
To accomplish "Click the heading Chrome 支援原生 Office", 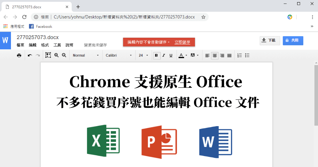I will coord(156,82).
